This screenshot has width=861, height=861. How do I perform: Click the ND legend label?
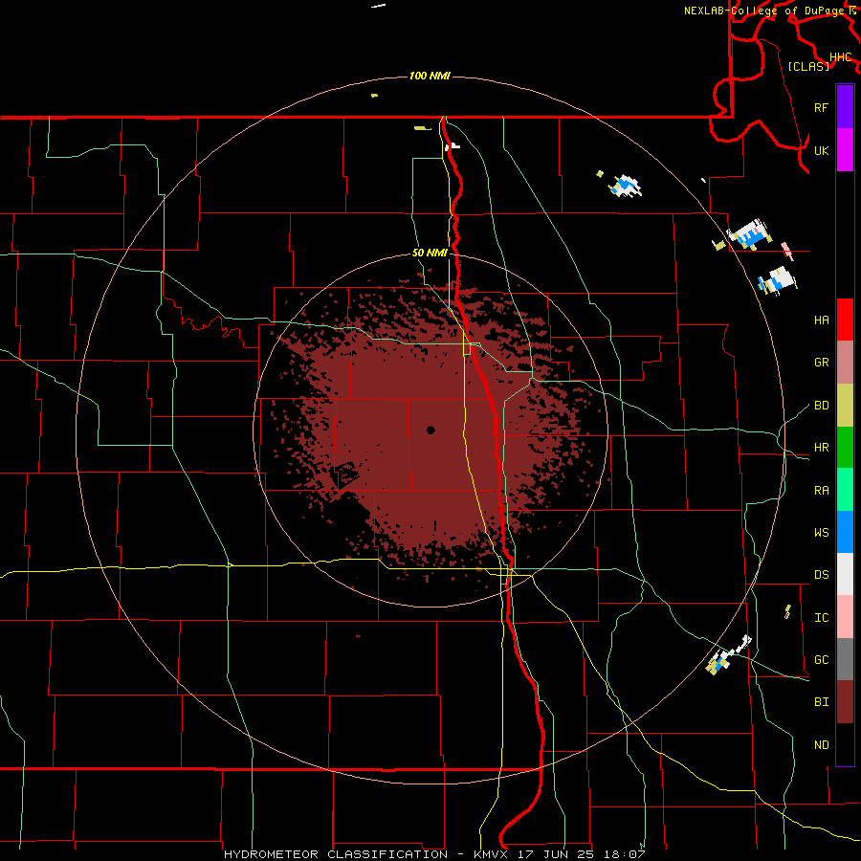(x=821, y=745)
